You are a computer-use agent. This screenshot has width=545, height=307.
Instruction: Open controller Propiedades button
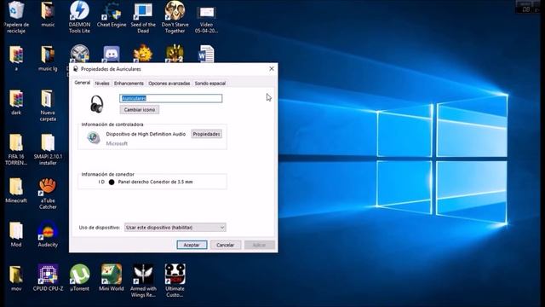pos(206,134)
